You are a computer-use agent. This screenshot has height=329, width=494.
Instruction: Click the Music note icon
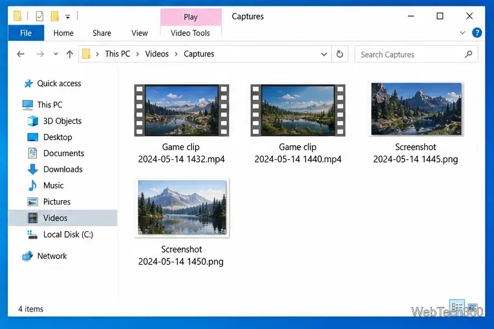(x=32, y=185)
